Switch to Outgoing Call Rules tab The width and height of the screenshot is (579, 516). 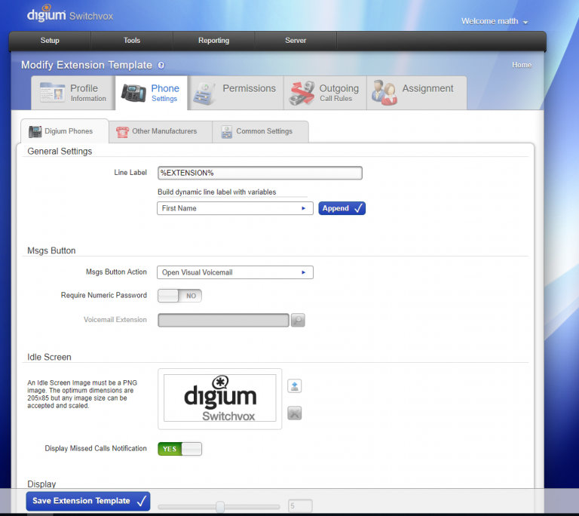point(325,93)
